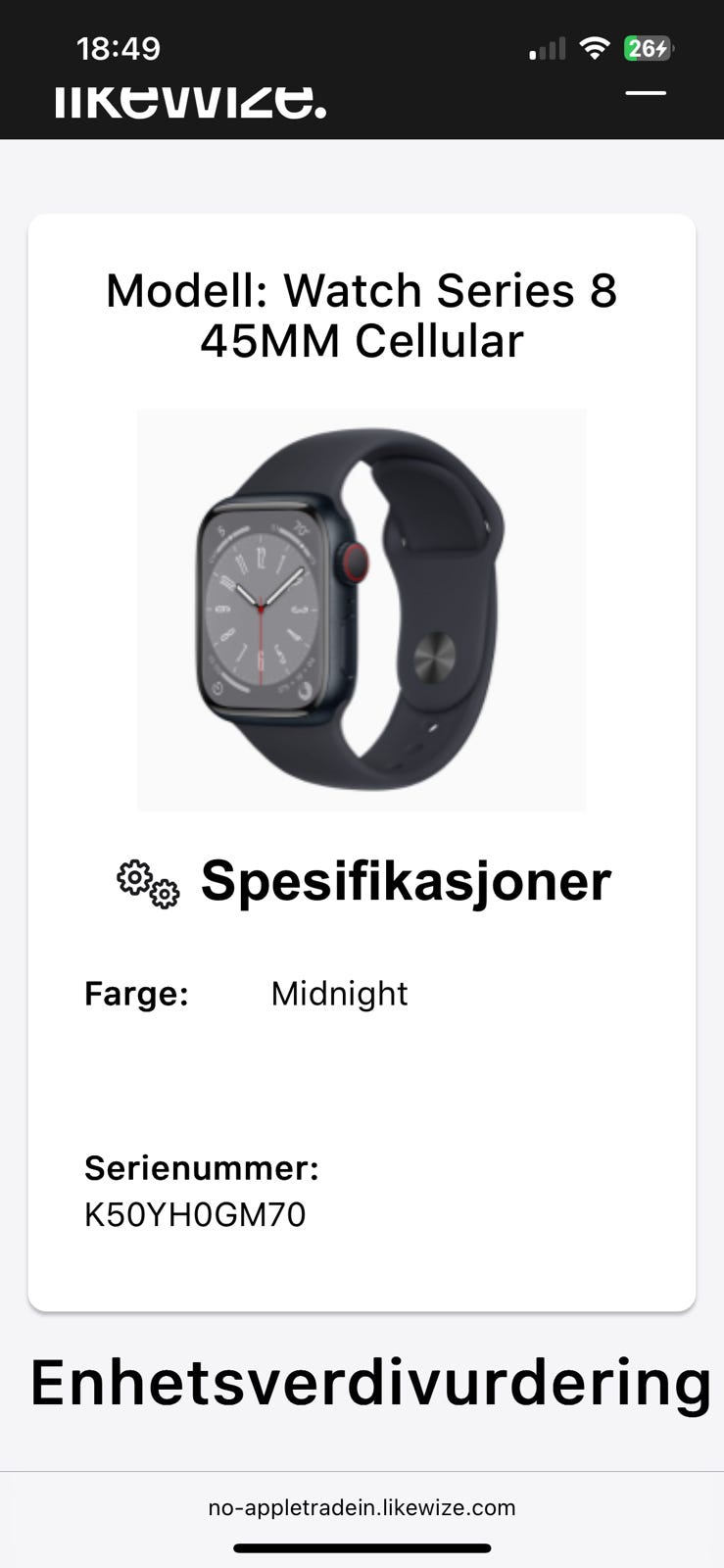Tap the Serienummer label
Screen dimensions: 724x1568
202,1168
